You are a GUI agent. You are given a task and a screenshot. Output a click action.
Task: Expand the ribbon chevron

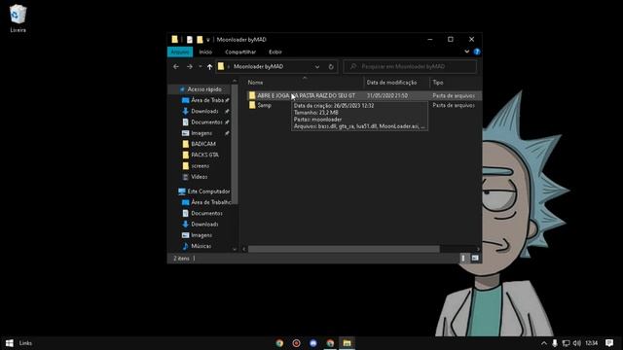[466, 52]
